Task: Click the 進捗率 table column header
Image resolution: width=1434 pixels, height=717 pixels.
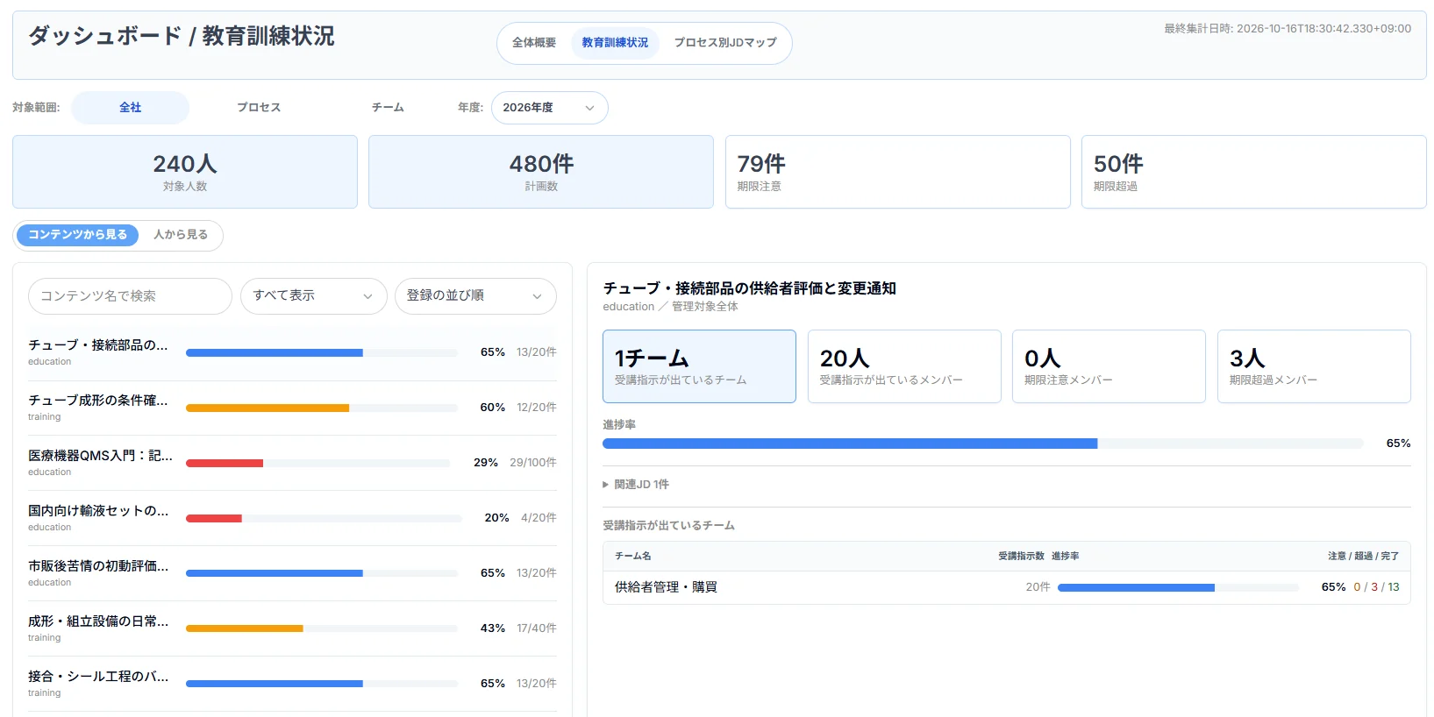Action: [1066, 557]
